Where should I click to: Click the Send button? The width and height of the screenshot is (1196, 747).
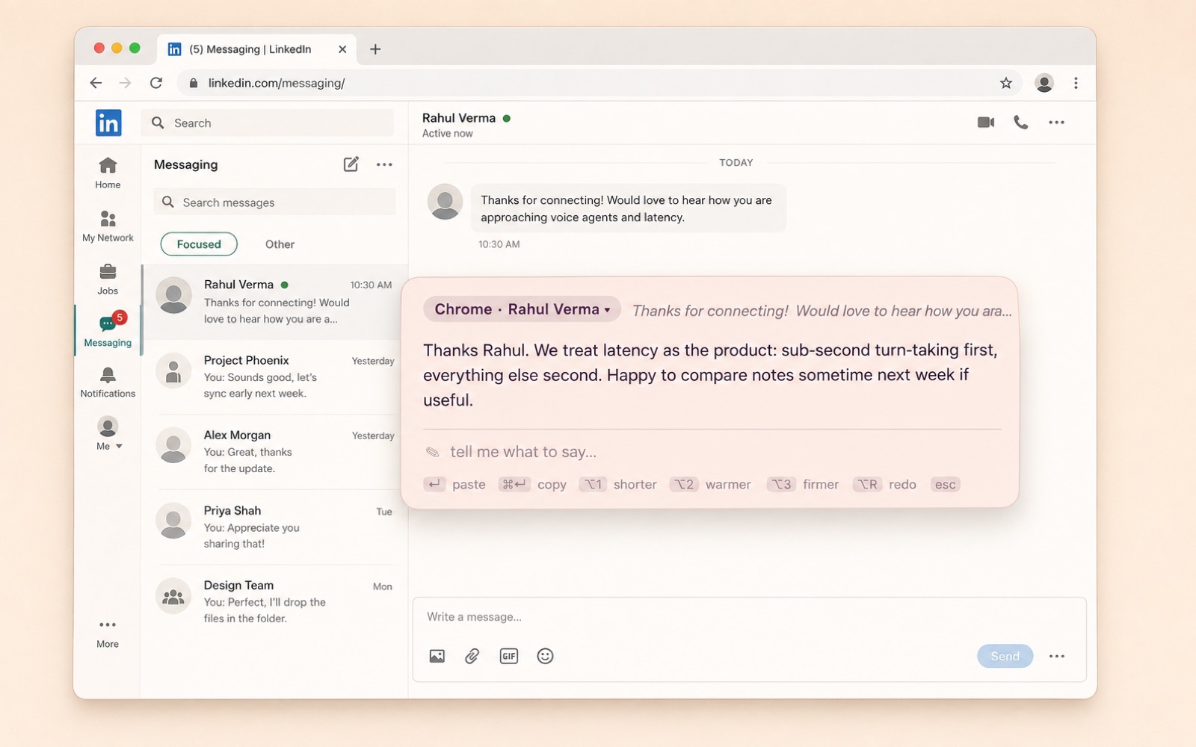point(1005,656)
